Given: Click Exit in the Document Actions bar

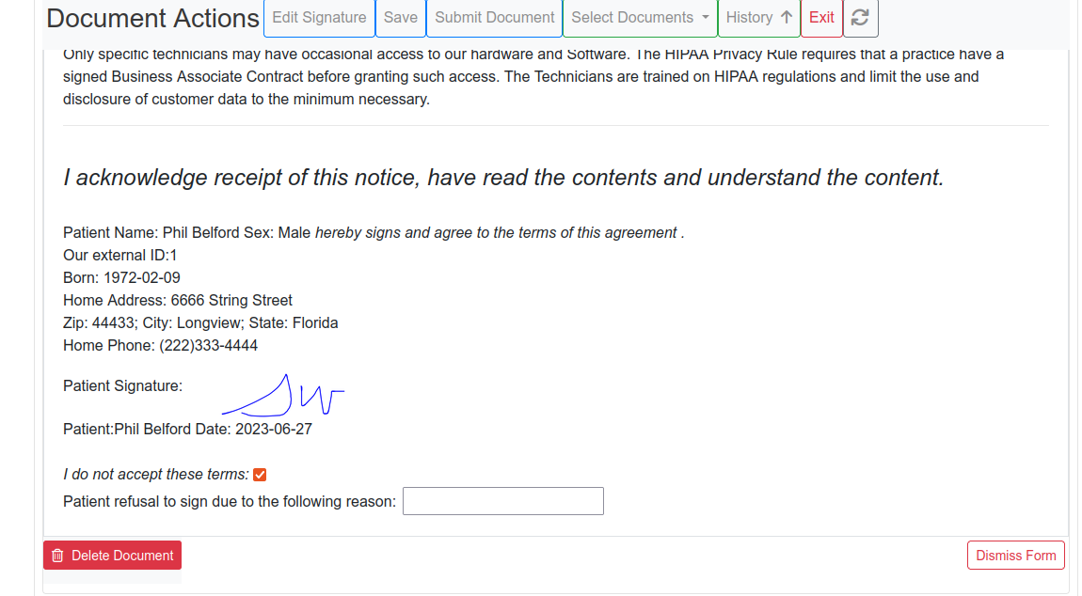Looking at the screenshot, I should click(820, 17).
